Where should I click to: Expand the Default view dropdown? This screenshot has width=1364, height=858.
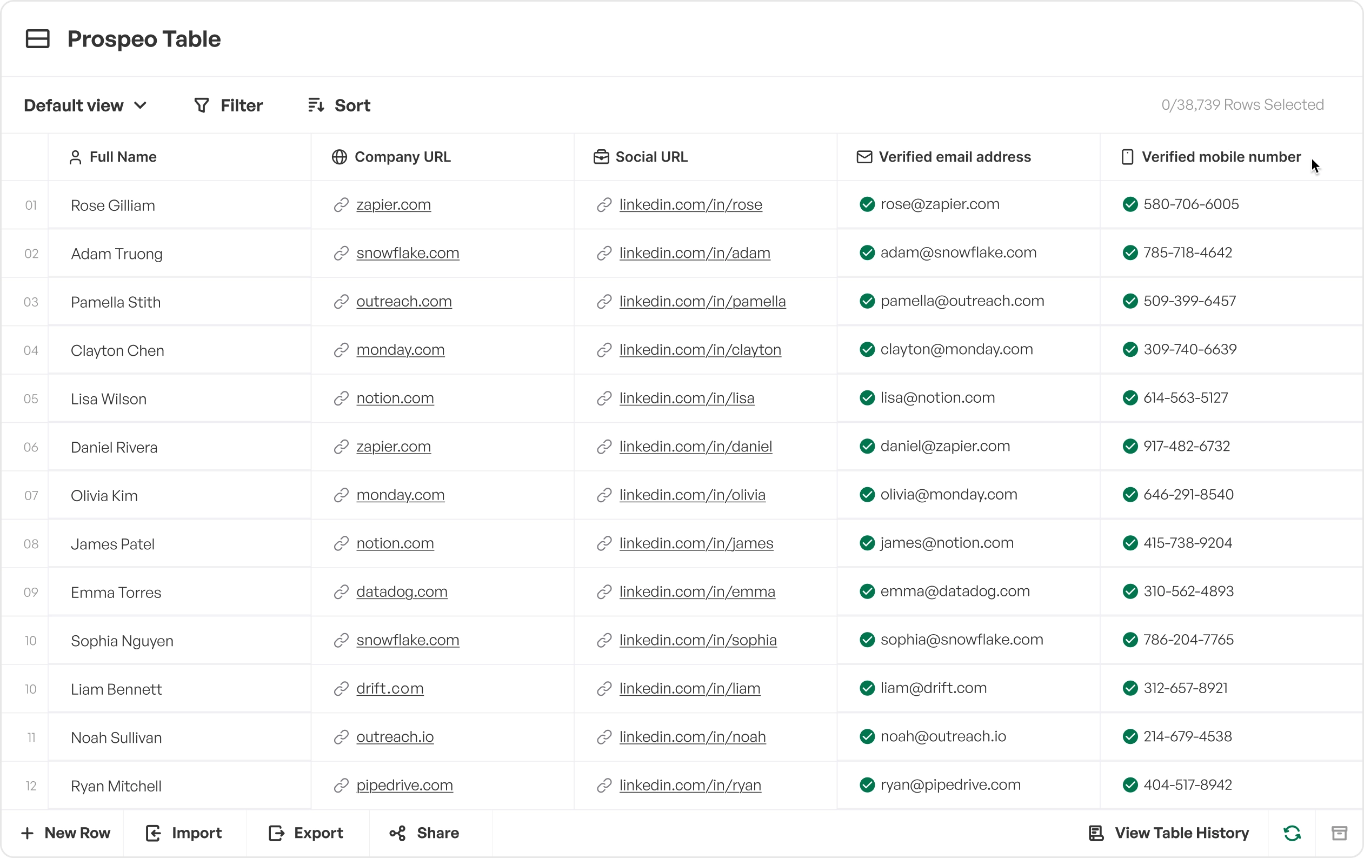point(85,105)
